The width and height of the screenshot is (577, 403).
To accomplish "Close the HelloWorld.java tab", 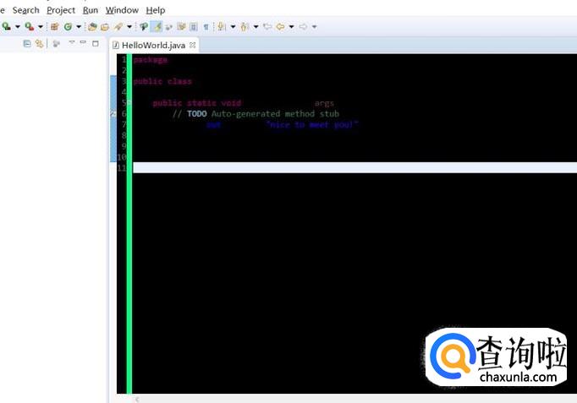I will (192, 45).
